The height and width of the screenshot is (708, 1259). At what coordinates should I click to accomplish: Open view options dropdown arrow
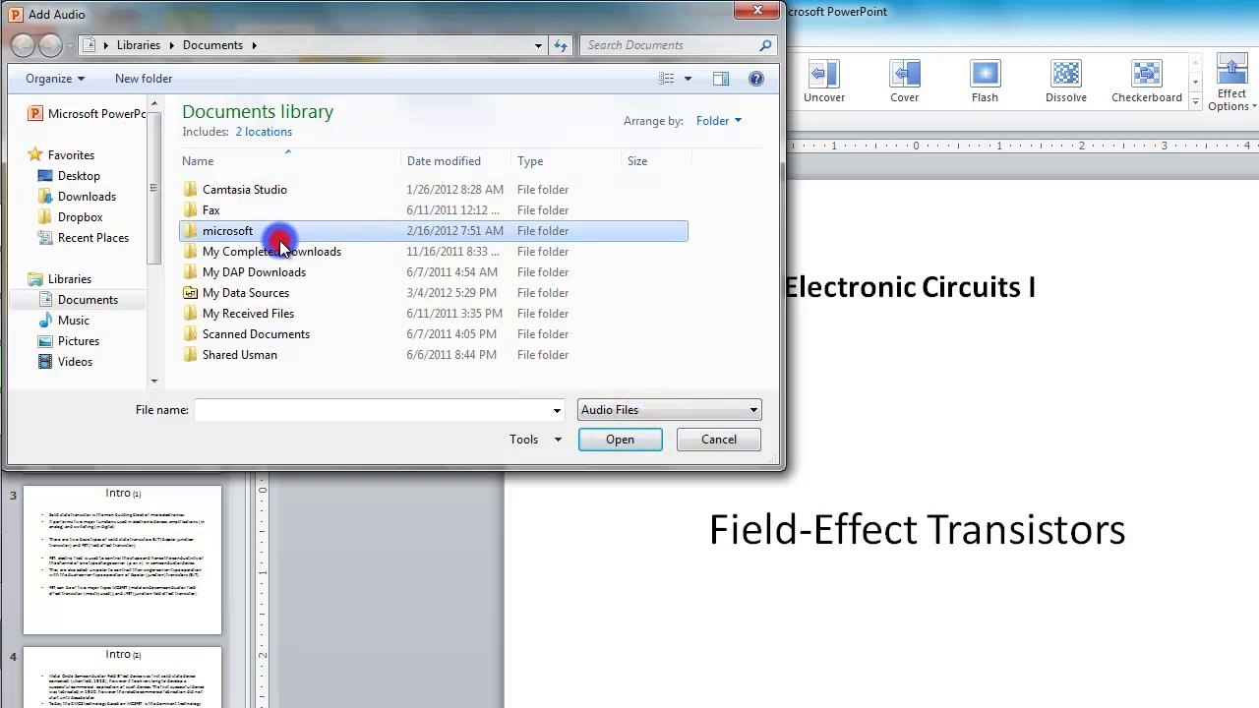688,79
